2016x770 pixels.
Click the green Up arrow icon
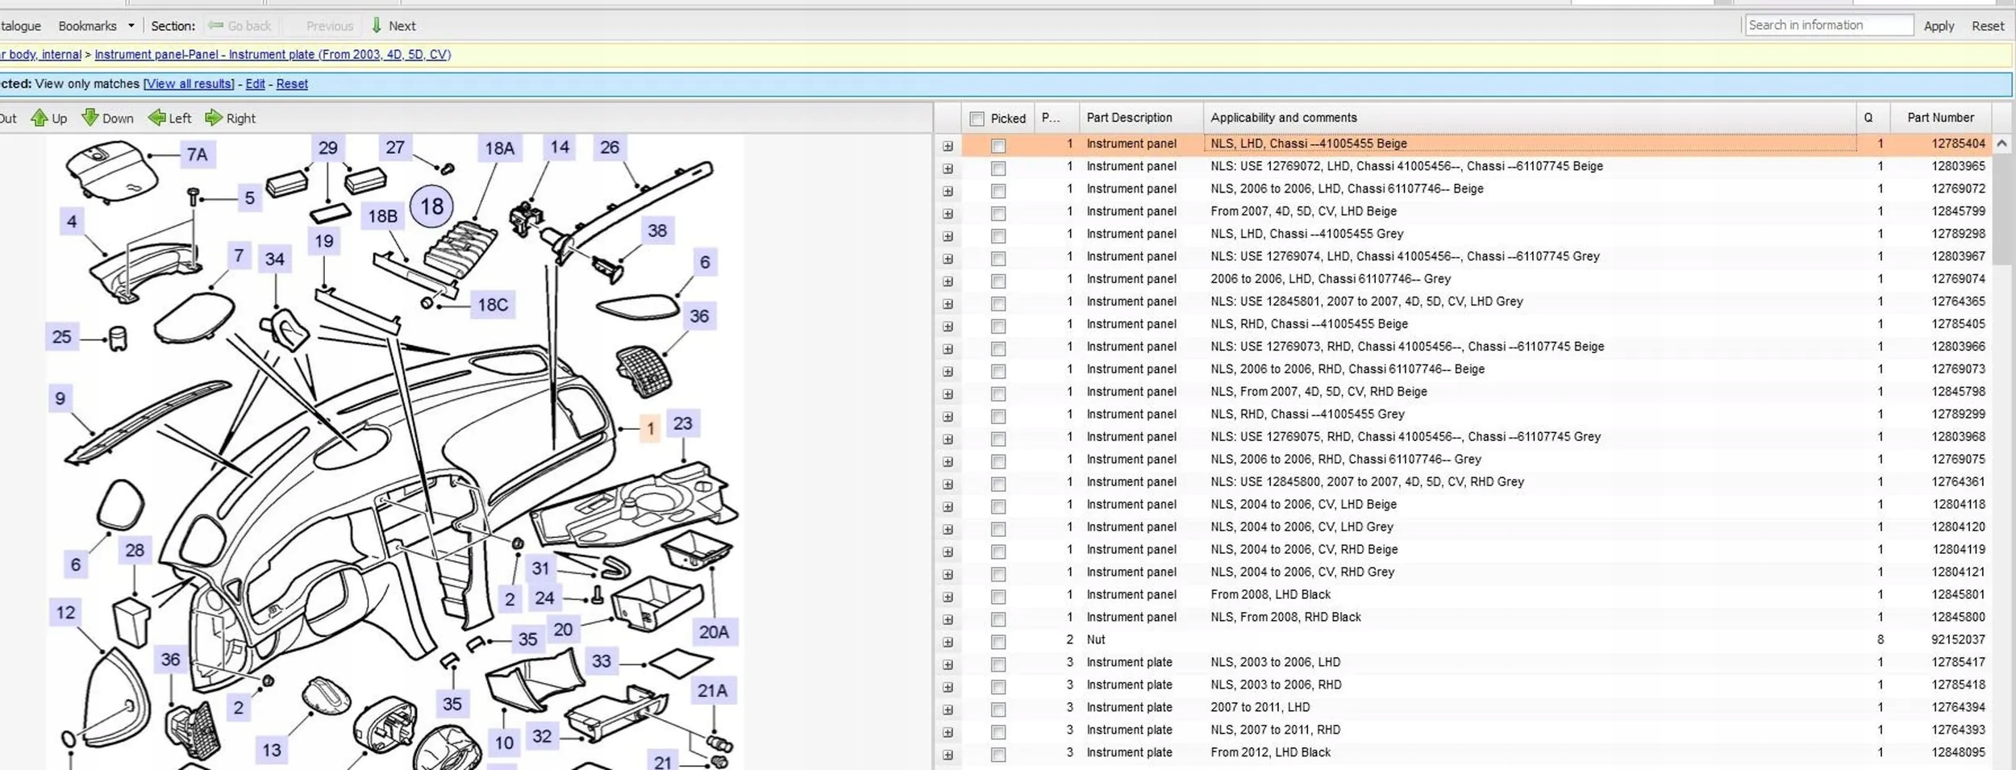point(39,119)
